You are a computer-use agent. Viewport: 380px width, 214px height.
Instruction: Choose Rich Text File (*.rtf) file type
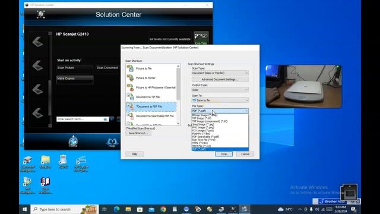220,140
